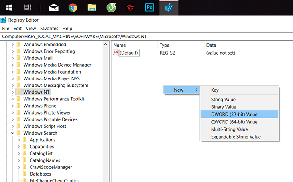
Task: Open the Help menu
Action: [67, 29]
